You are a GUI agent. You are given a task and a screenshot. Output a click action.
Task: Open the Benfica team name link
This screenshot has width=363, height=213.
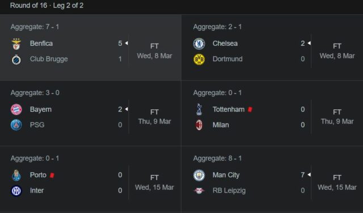41,44
